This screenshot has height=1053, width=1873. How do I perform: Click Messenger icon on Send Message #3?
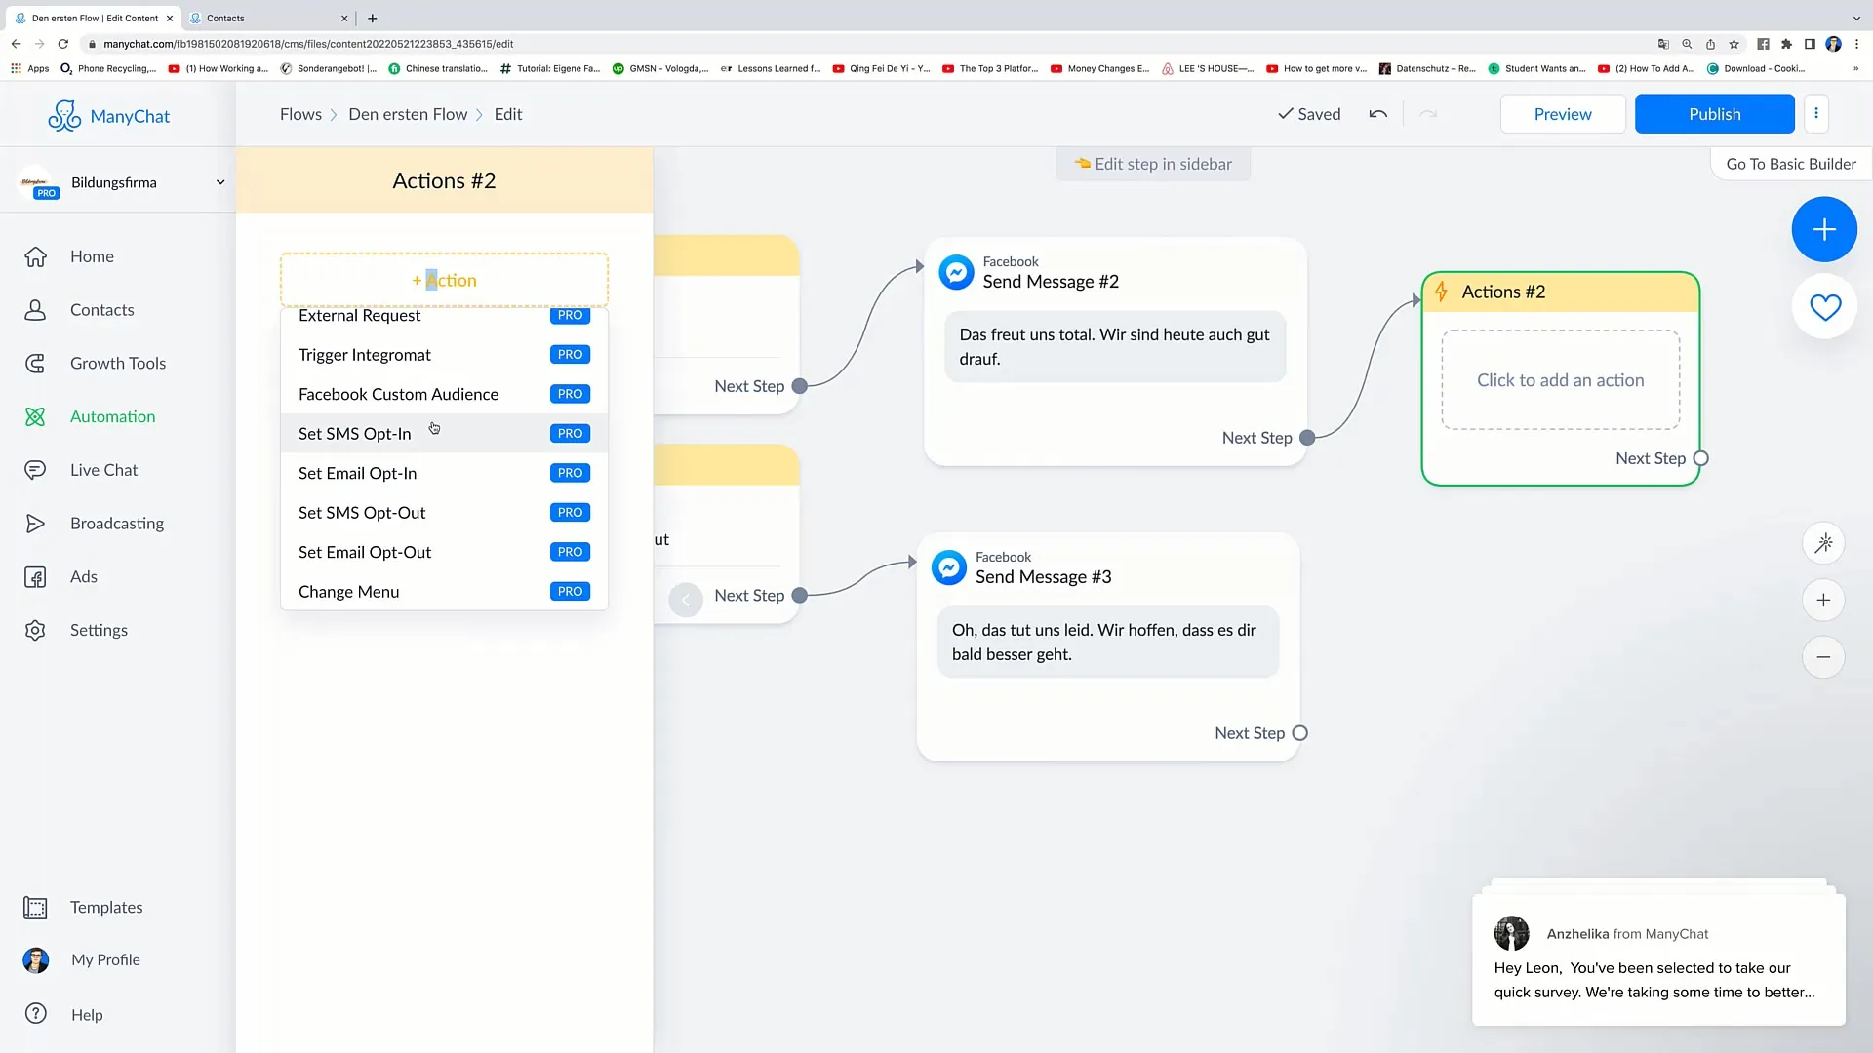tap(949, 567)
